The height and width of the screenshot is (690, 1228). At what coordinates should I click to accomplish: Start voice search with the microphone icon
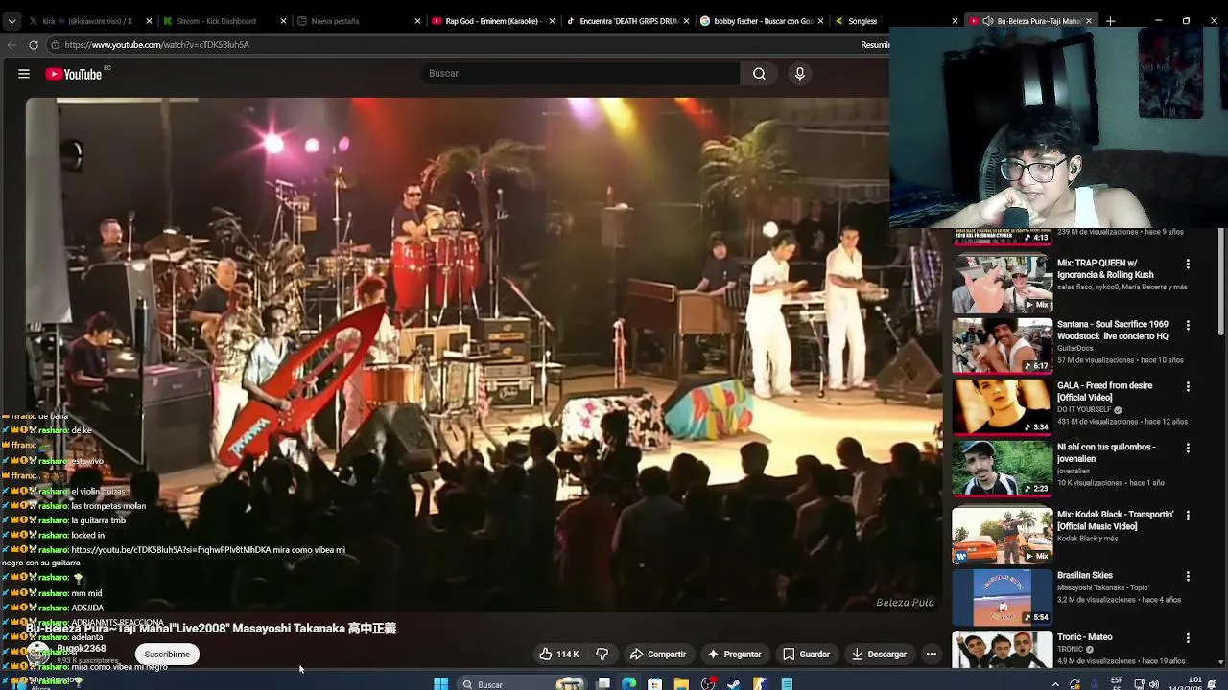(x=800, y=74)
